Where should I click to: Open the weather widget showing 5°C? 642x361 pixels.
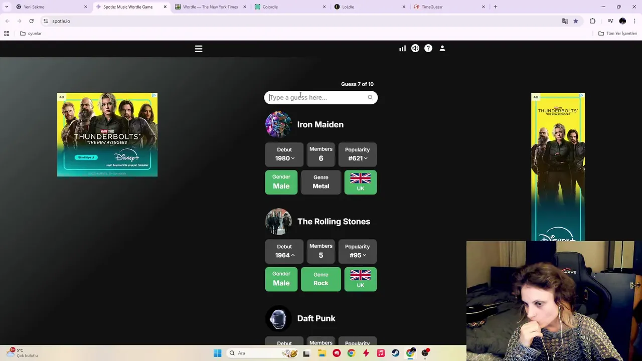click(23, 353)
